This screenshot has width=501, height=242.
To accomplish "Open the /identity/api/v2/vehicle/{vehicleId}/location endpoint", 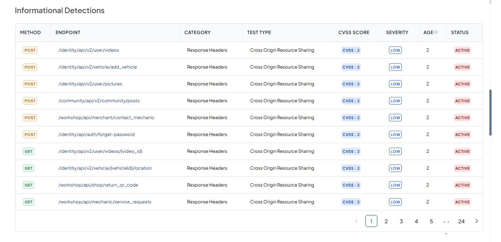I will (105, 168).
